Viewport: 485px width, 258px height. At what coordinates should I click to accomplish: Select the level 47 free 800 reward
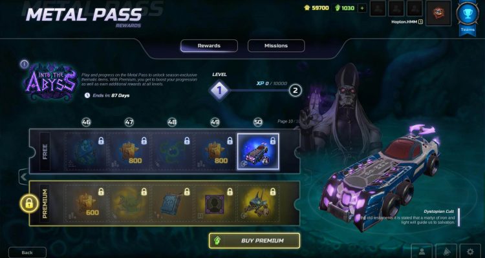pos(129,152)
